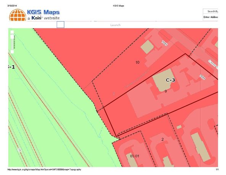Click the empty square box beside Launch
The height and width of the screenshot is (175, 226).
[60, 25]
